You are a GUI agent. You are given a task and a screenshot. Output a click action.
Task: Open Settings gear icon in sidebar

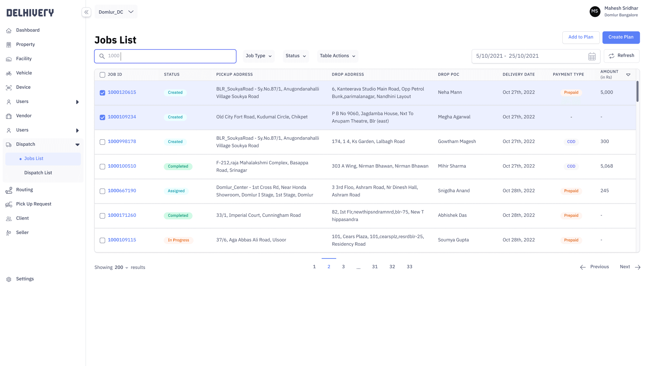[x=9, y=279]
